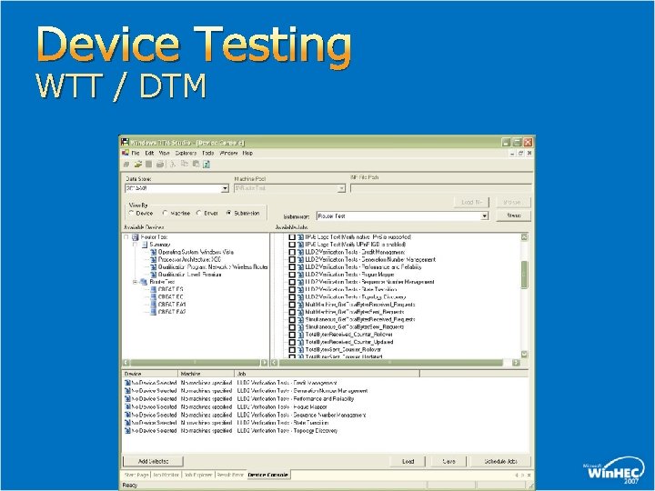Click the Schedule Jobs button
Screen dimensions: 655x491
501,461
